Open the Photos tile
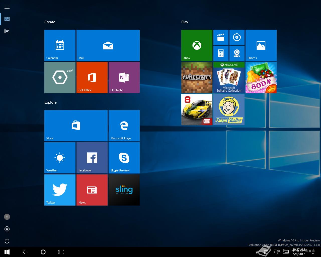This screenshot has width=321, height=257. click(x=261, y=45)
